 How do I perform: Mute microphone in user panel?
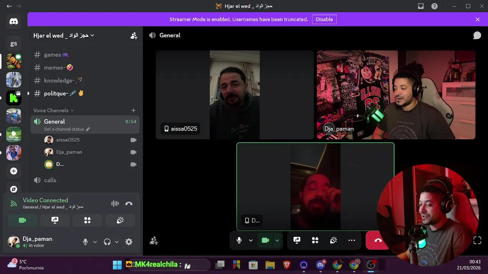[85, 242]
